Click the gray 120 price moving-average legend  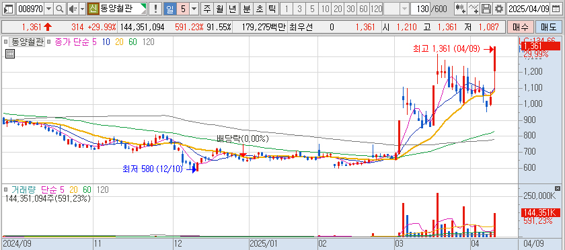(x=148, y=42)
